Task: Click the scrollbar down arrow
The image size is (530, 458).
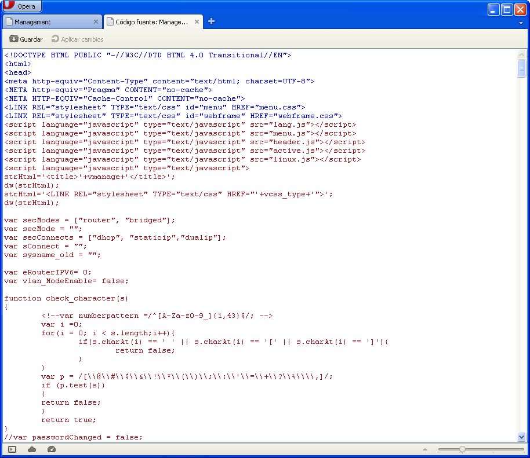Action: pyautogui.click(x=521, y=437)
